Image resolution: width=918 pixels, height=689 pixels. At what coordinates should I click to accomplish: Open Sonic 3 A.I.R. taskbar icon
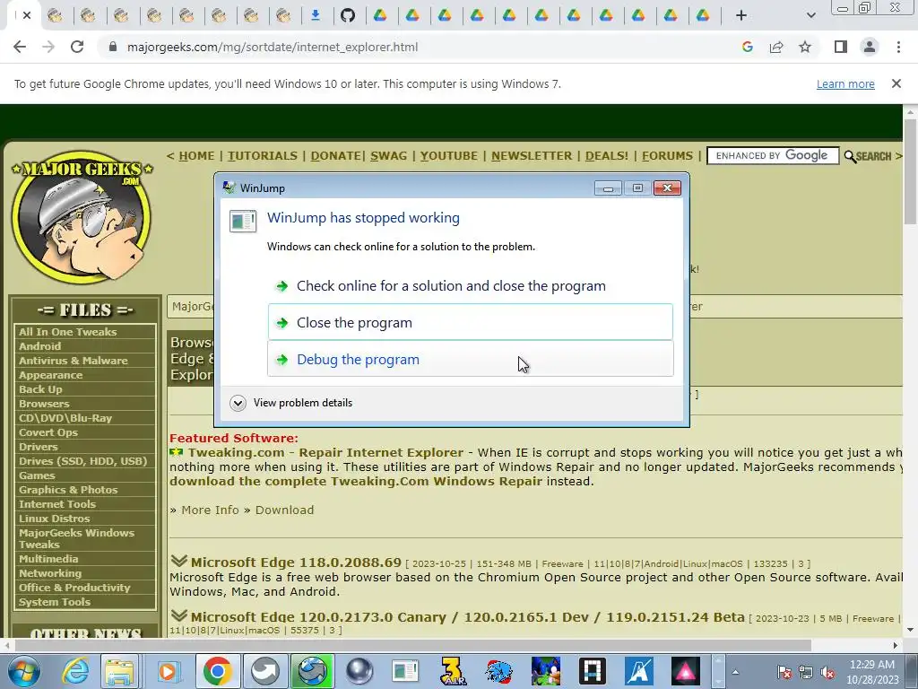452,671
